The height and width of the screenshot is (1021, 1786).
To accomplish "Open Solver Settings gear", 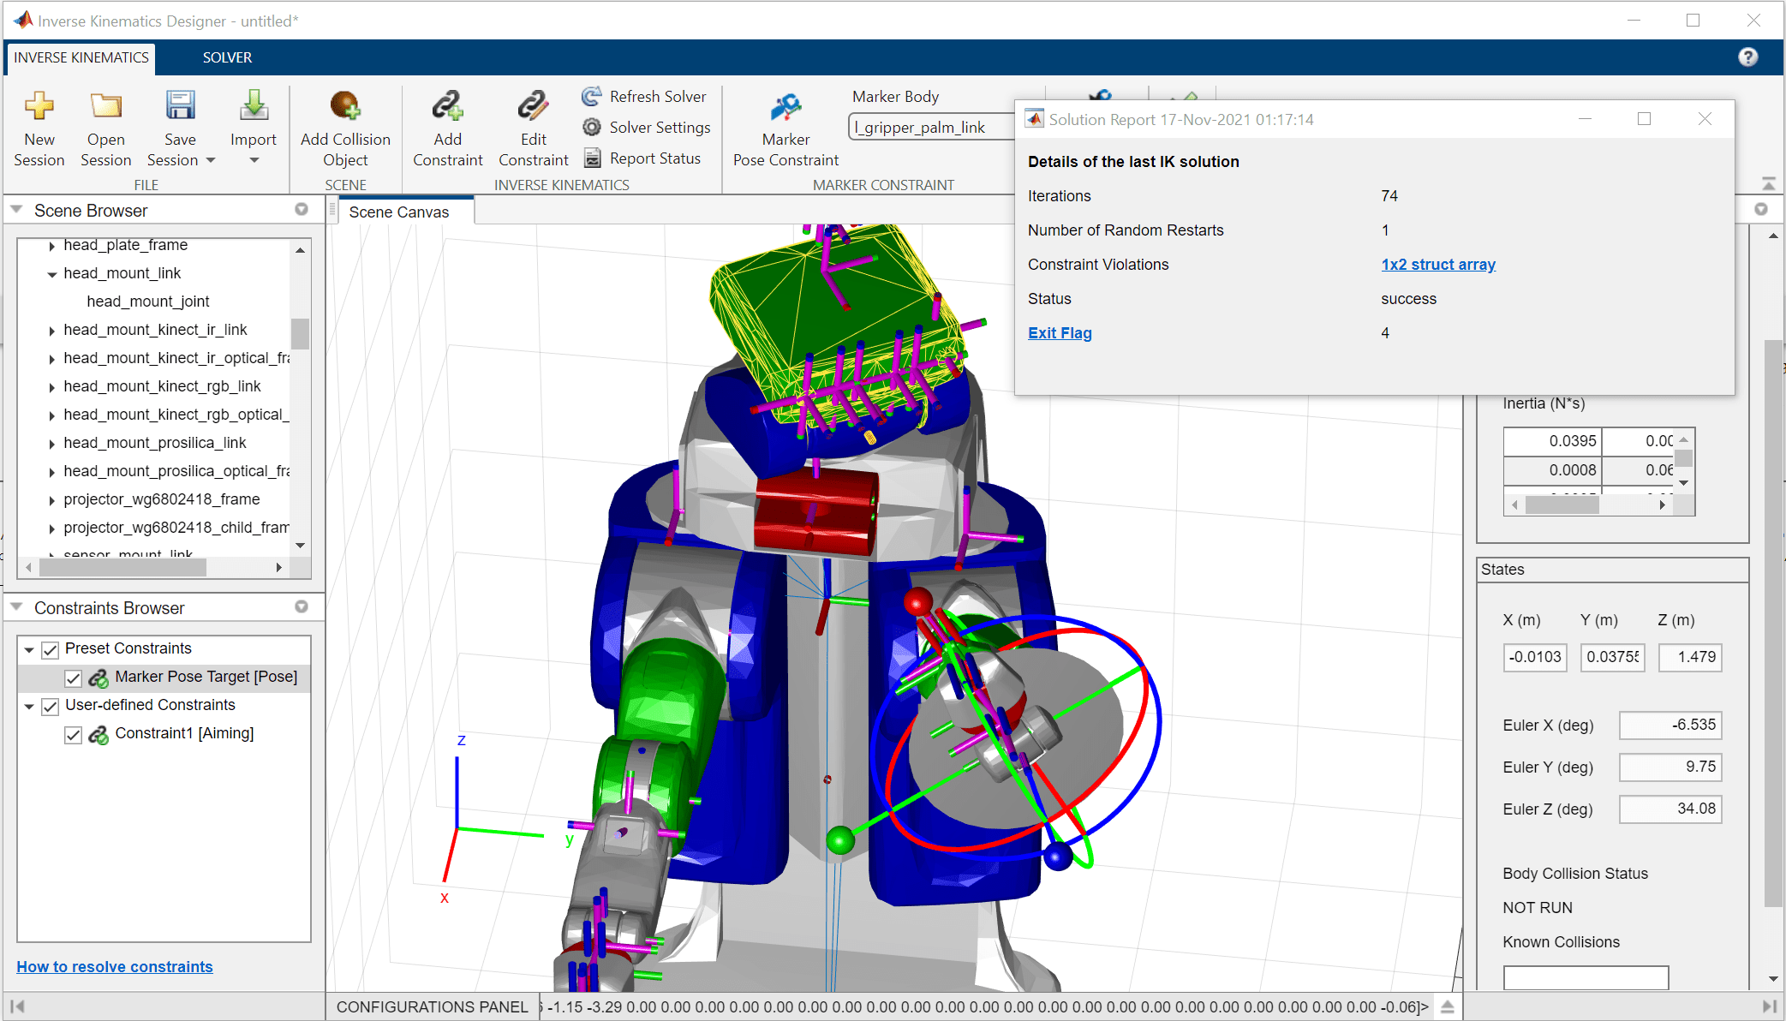I will [x=592, y=128].
